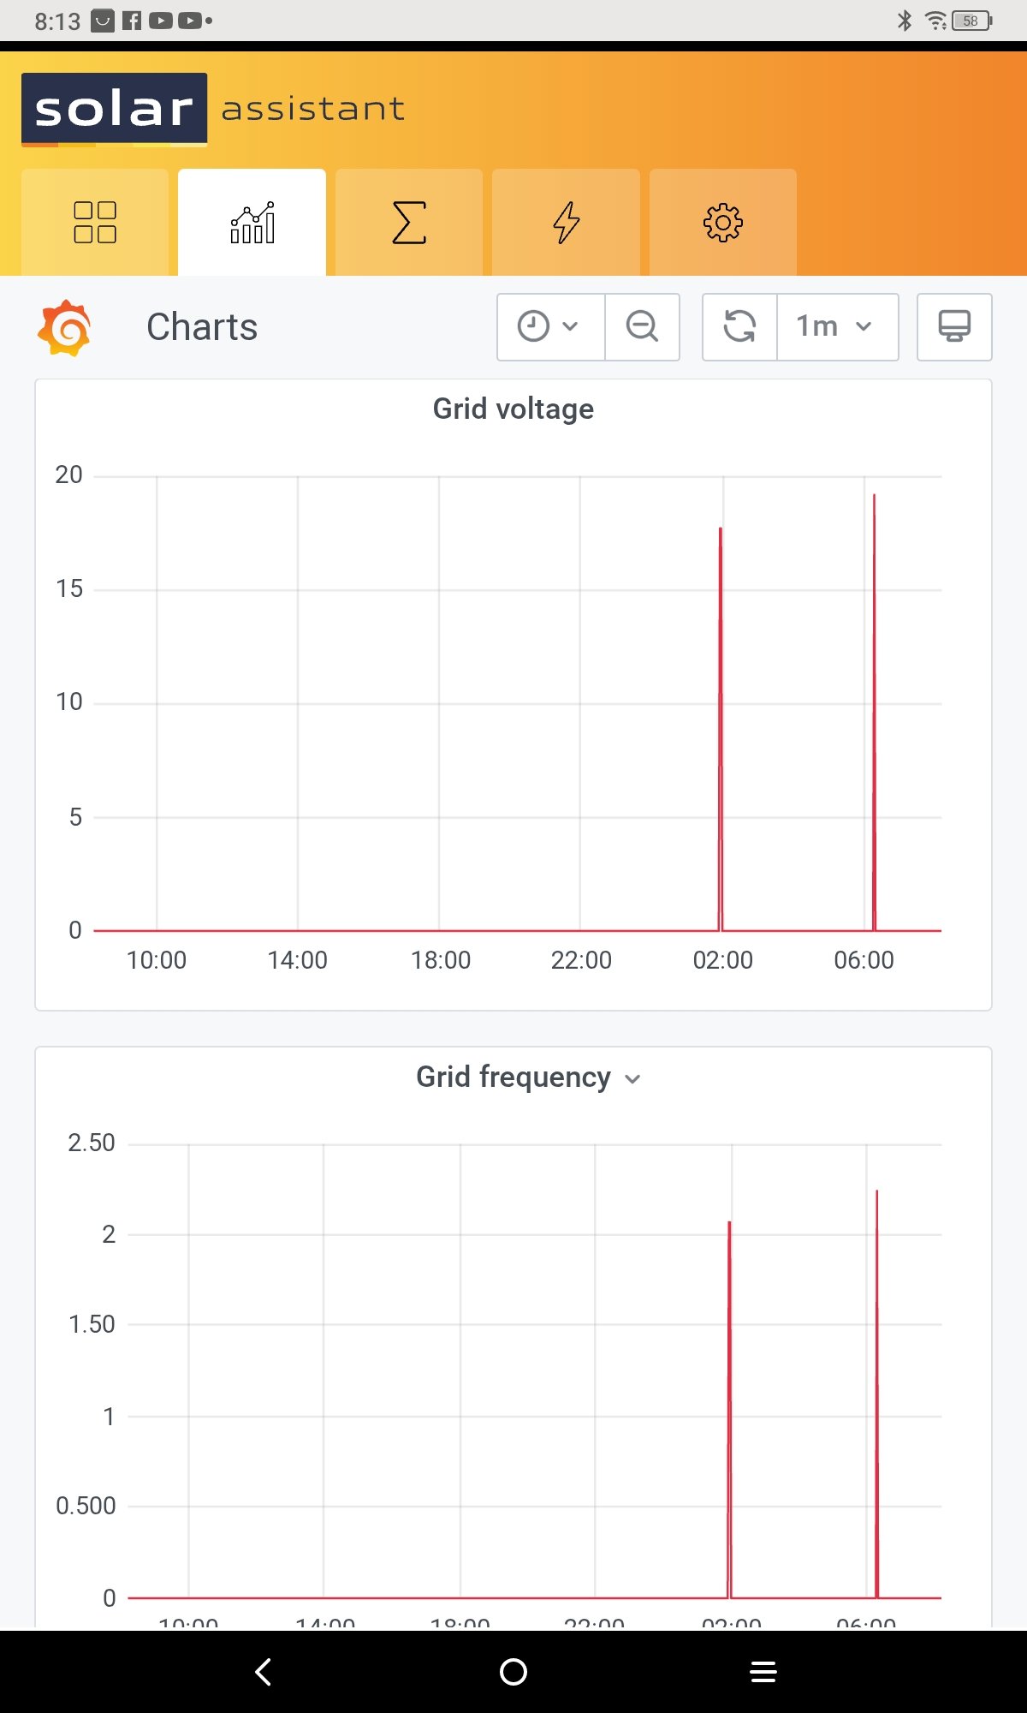Open the dashboard grid tab
The height and width of the screenshot is (1713, 1027).
point(95,223)
